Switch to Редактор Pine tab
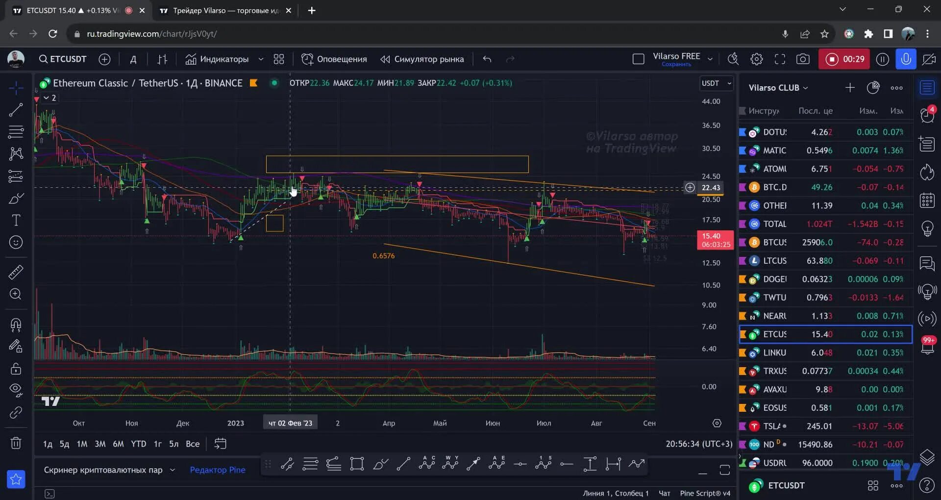This screenshot has height=500, width=941. tap(218, 470)
